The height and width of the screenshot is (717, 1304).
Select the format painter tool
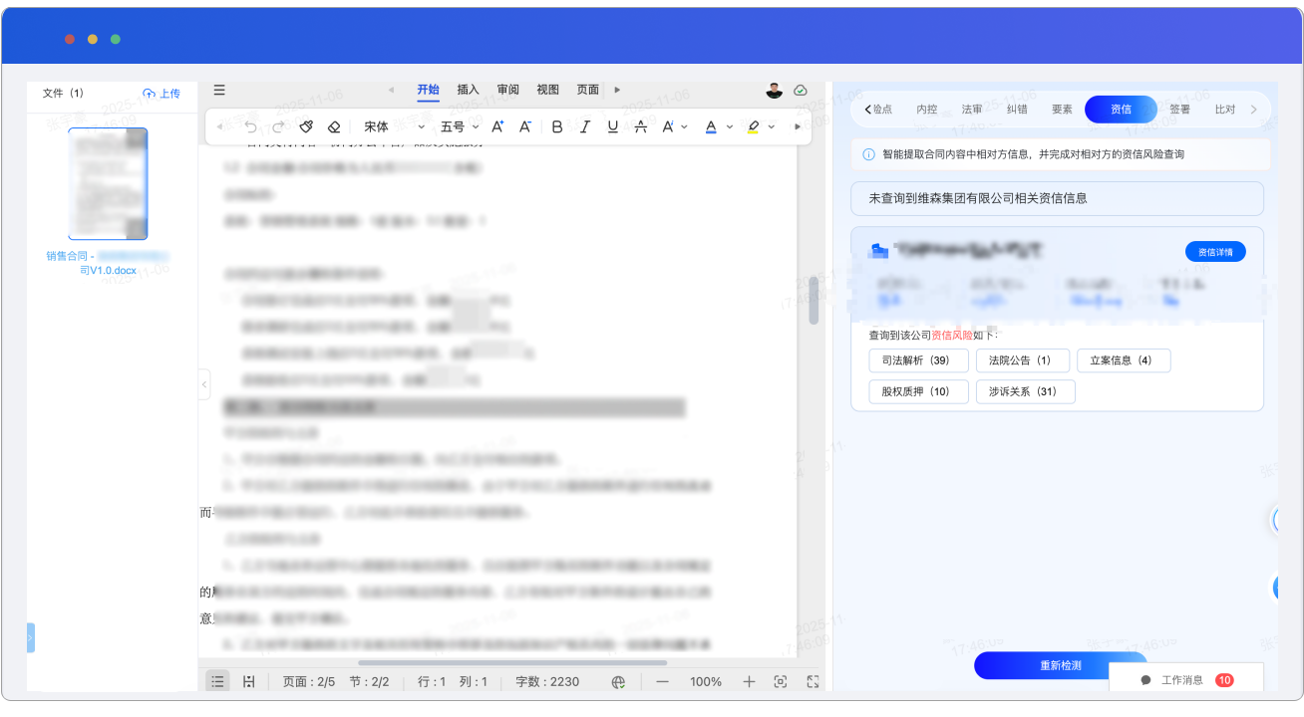pos(306,126)
